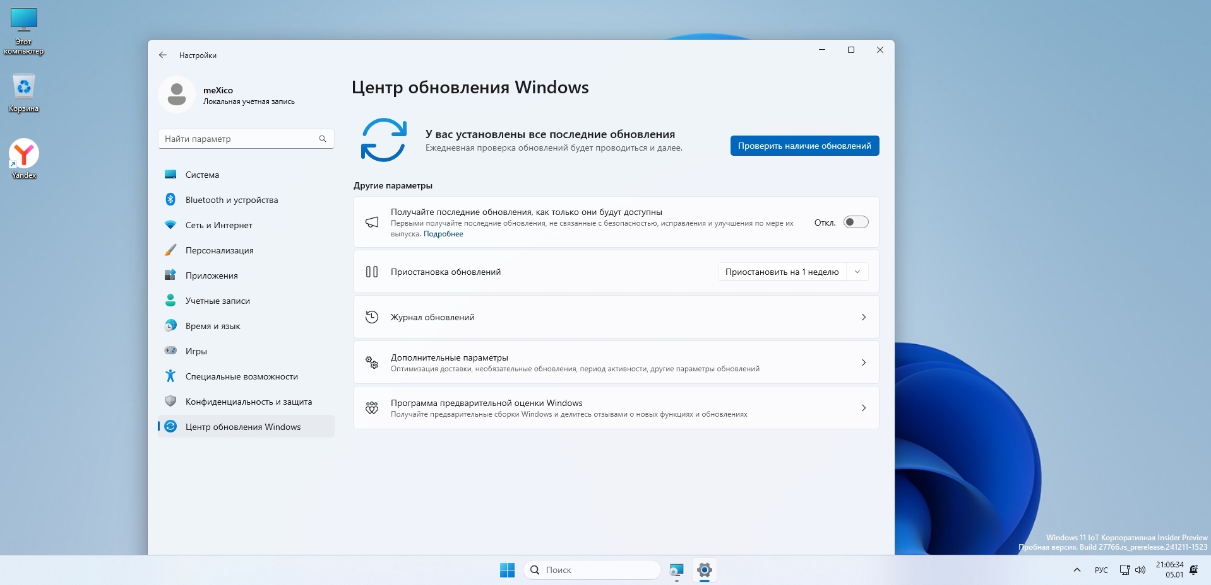Screen dimensions: 1211x585
Task: Click the Сеть и Интернет wifi icon
Action: (x=170, y=225)
